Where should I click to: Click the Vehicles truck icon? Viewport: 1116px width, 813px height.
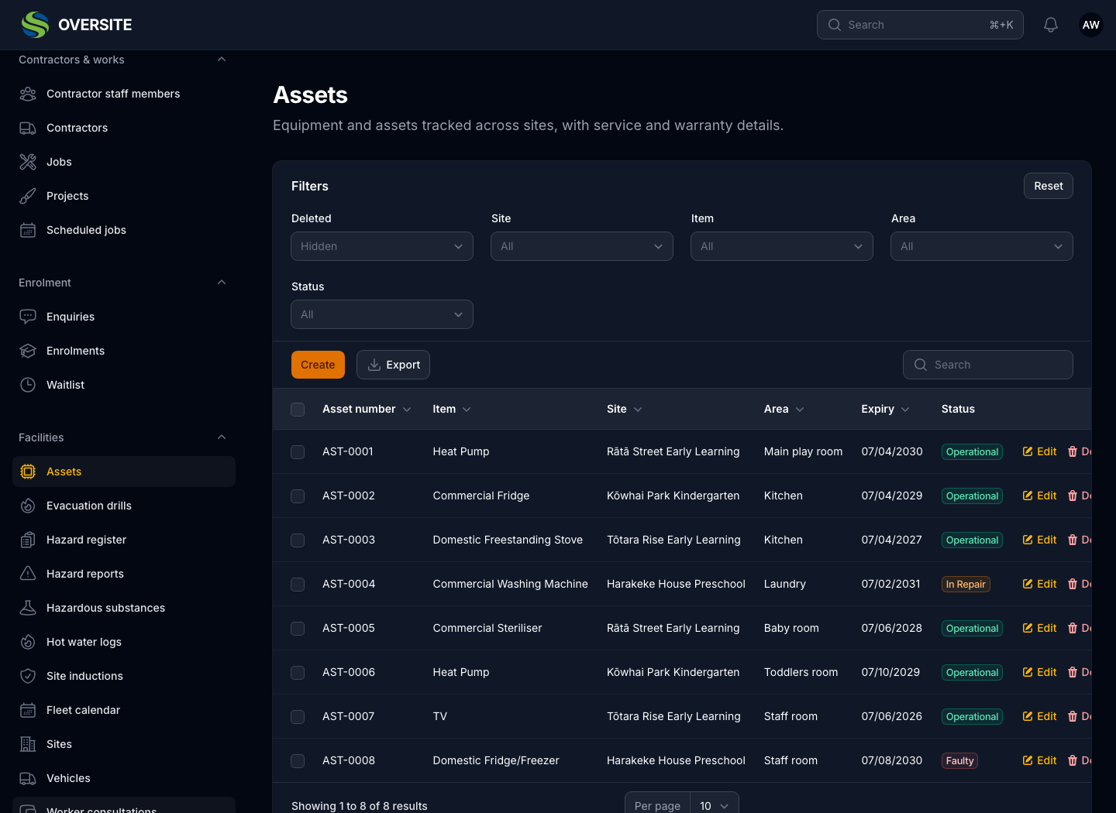pyautogui.click(x=28, y=778)
